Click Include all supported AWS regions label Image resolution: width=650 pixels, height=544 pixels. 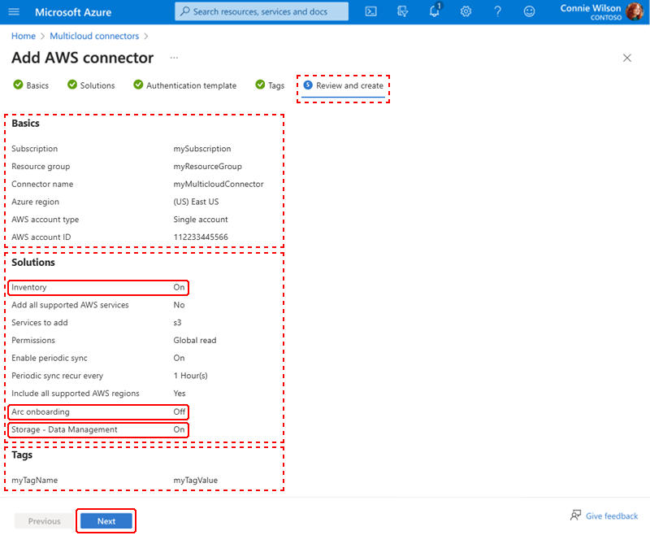point(76,394)
